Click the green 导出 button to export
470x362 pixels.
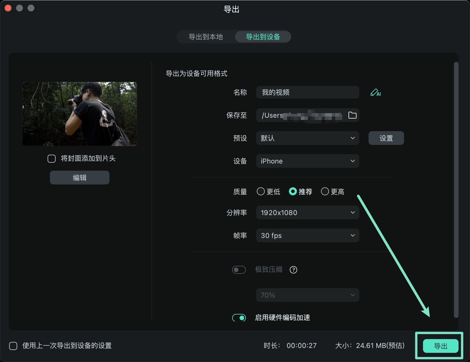coord(440,346)
